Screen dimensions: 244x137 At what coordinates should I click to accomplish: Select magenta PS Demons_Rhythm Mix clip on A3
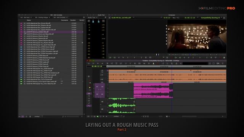(153, 87)
